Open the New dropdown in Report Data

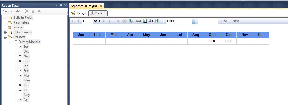7,11
